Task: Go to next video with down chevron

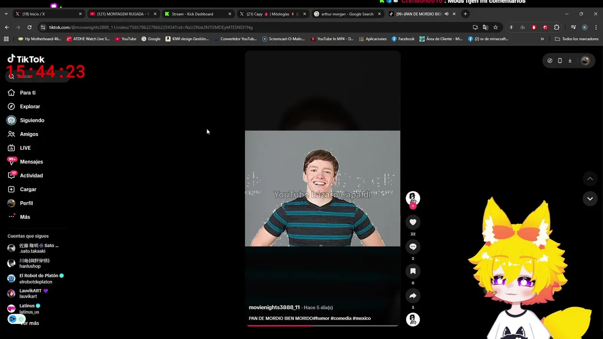Action: (590, 199)
